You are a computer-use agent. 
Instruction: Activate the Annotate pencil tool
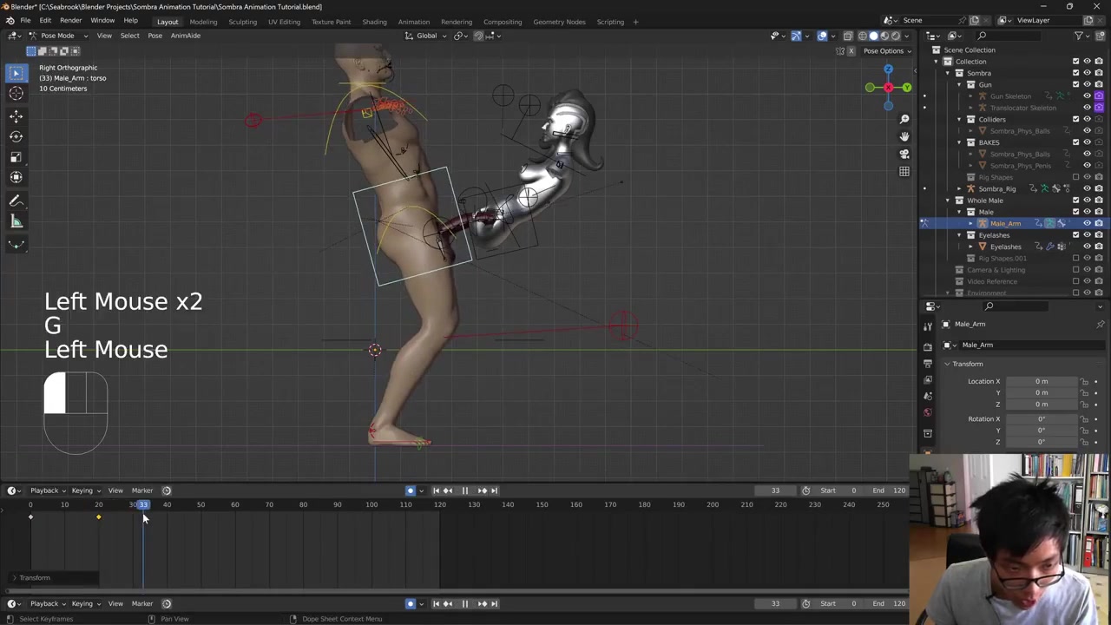16,201
